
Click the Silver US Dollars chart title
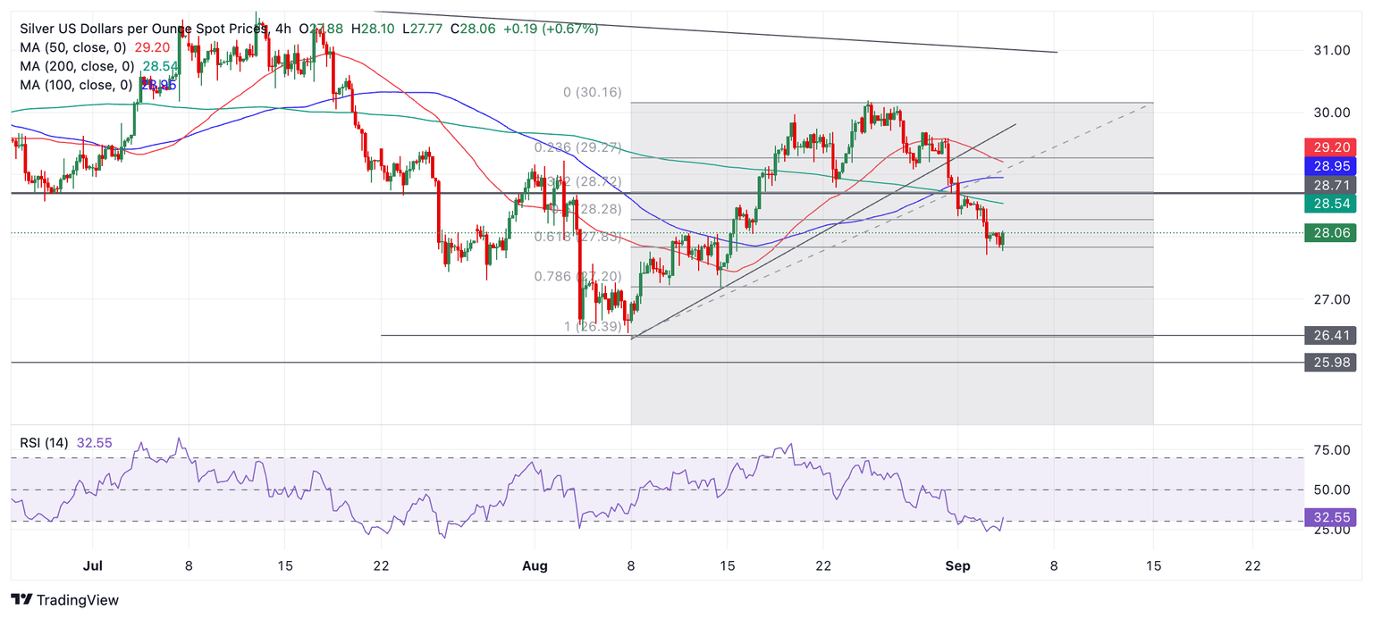143,29
